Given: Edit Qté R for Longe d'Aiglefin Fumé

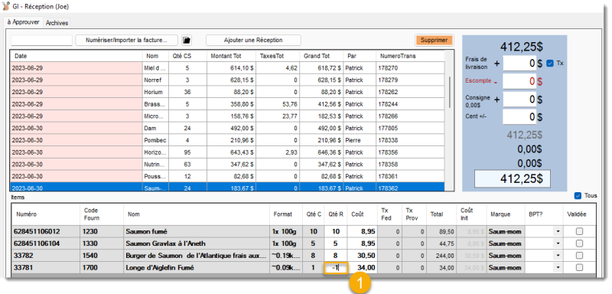Looking at the screenshot, I should 336,268.
